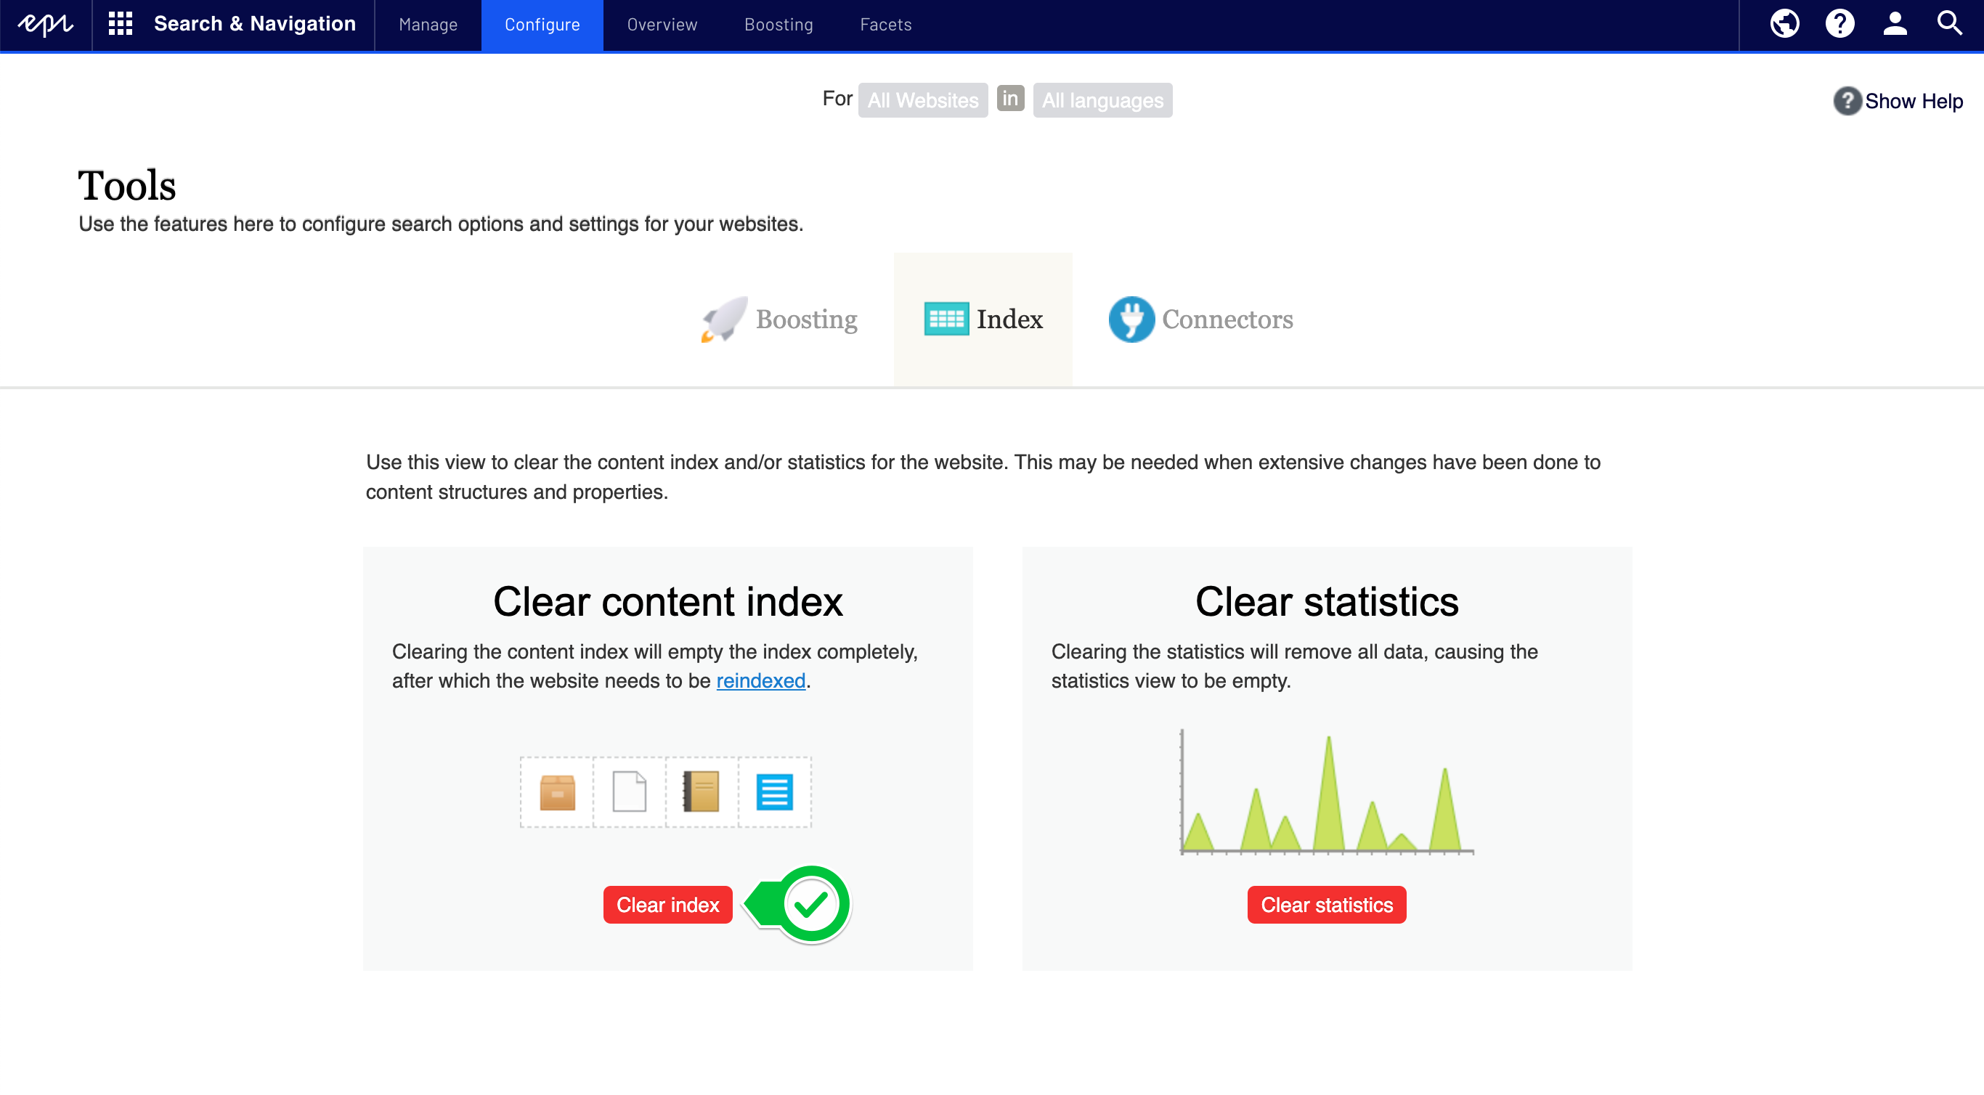Open the apps grid menu icon

pyautogui.click(x=120, y=24)
